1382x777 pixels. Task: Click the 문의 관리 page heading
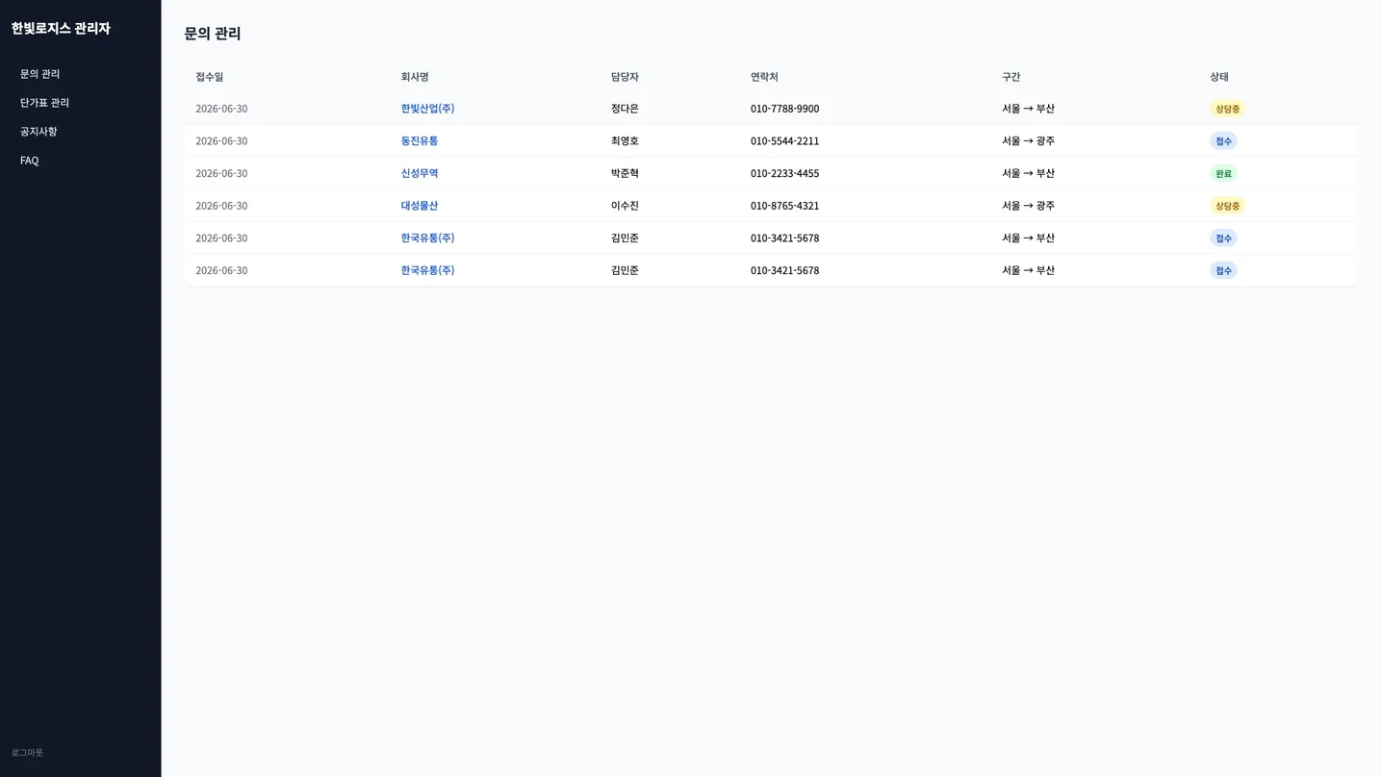pyautogui.click(x=213, y=34)
